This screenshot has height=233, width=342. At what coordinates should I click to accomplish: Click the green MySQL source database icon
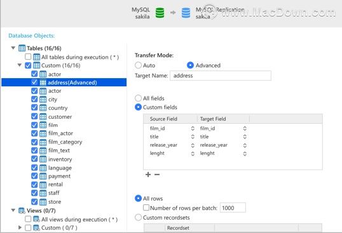pyautogui.click(x=160, y=13)
